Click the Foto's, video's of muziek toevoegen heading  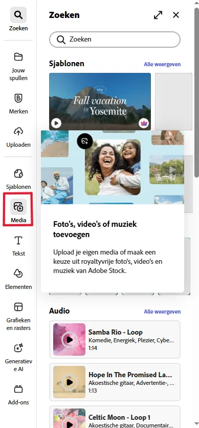point(95,229)
